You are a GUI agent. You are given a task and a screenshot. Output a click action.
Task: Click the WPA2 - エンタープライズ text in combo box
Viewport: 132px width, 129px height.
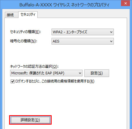pyautogui.click(x=70, y=32)
